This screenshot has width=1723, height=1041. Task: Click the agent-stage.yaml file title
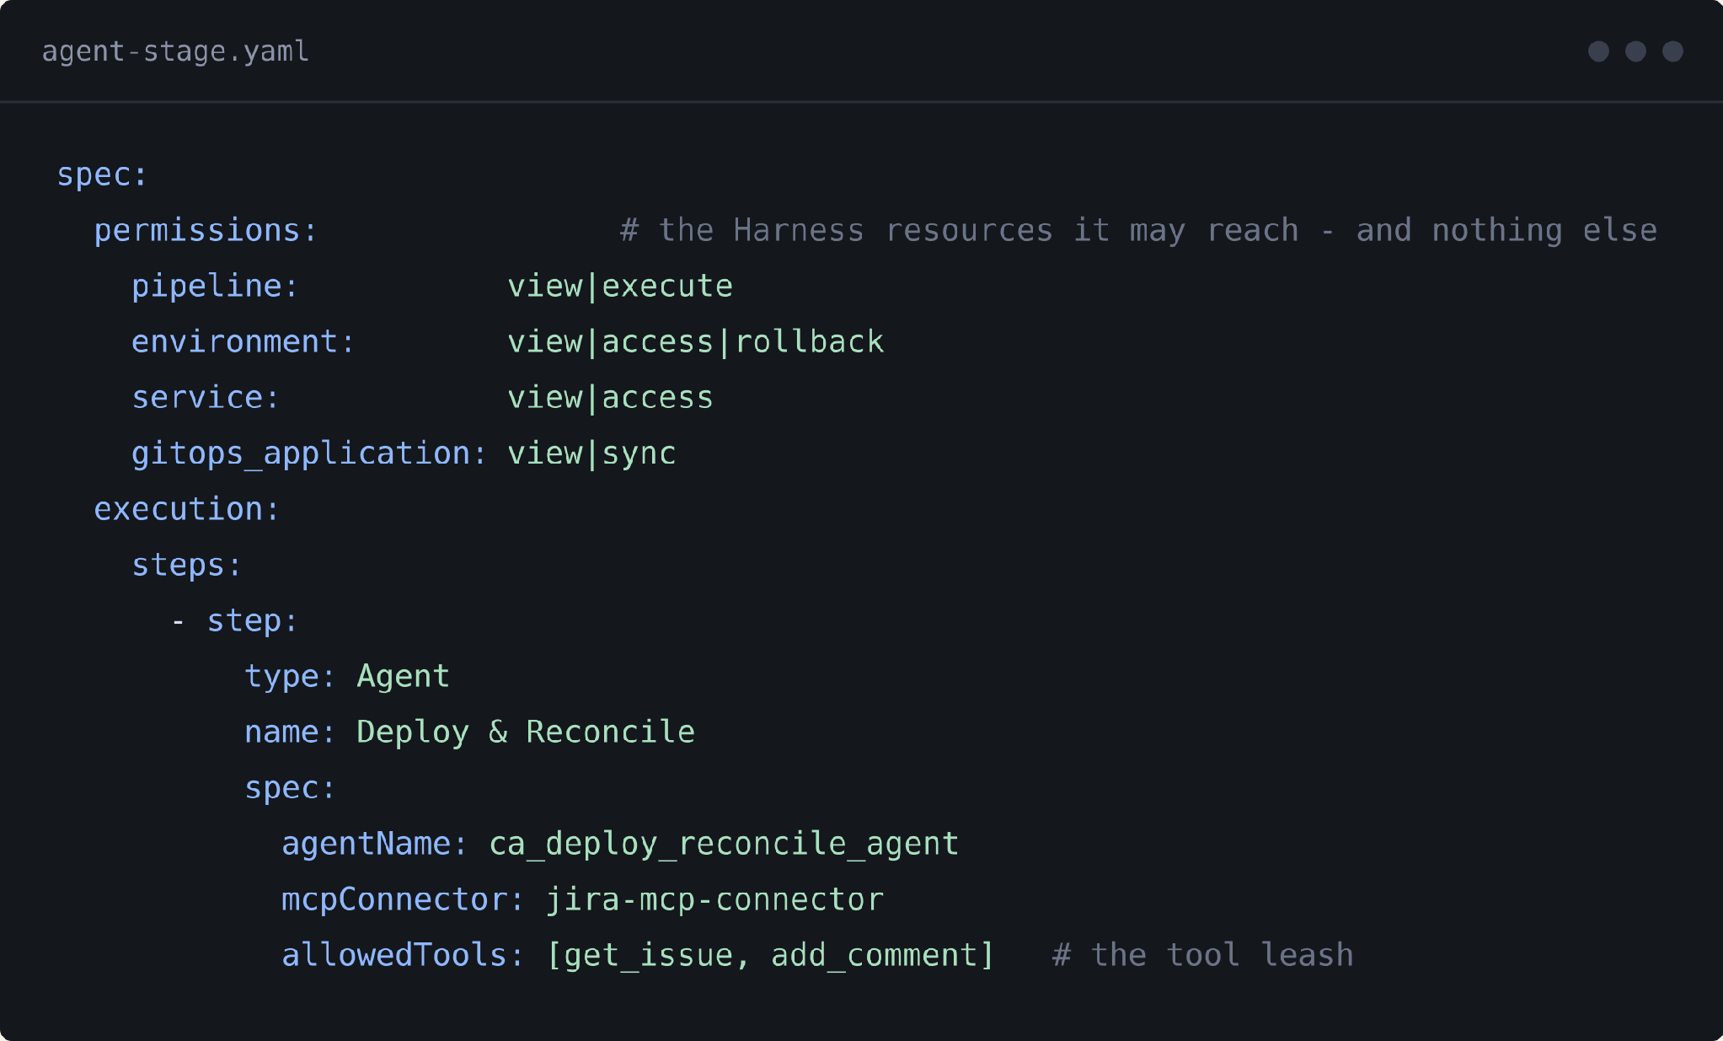point(175,51)
